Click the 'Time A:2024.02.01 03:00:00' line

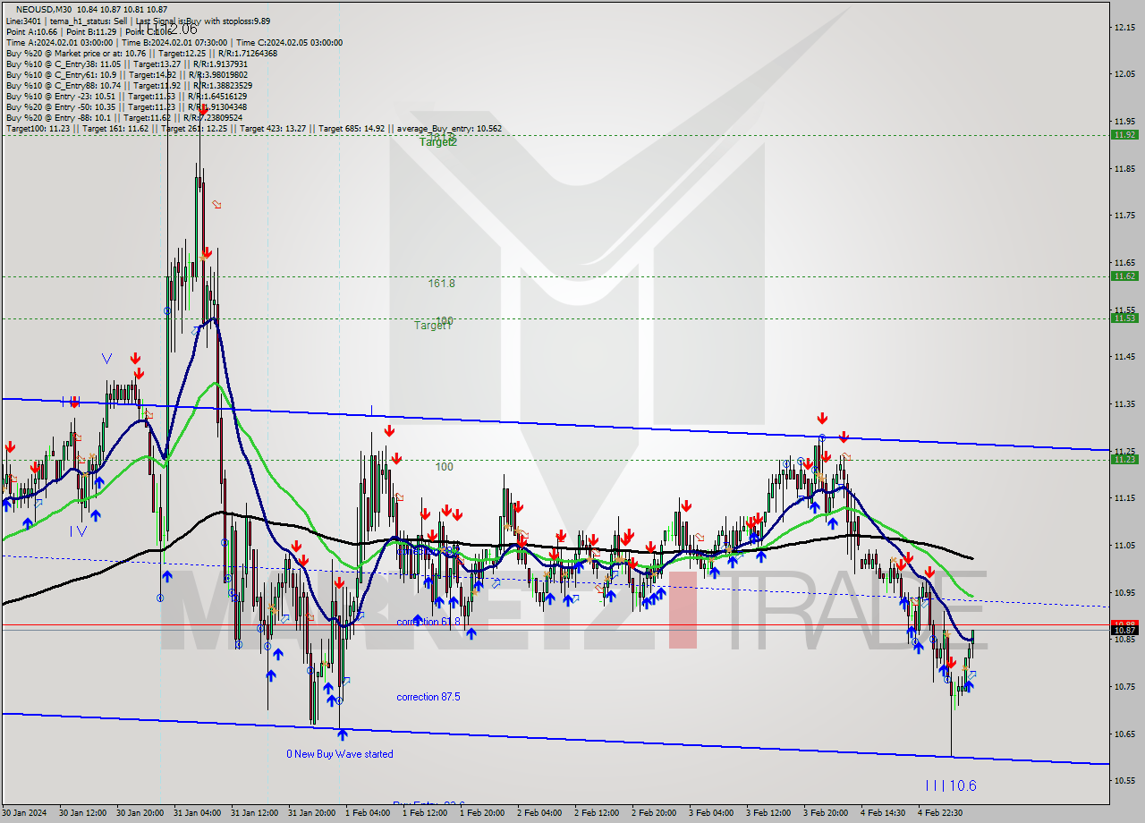59,42
